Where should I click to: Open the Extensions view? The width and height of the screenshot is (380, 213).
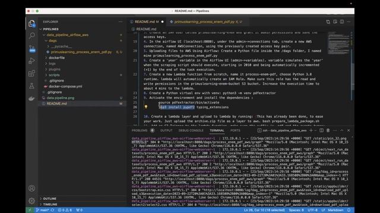point(31,73)
